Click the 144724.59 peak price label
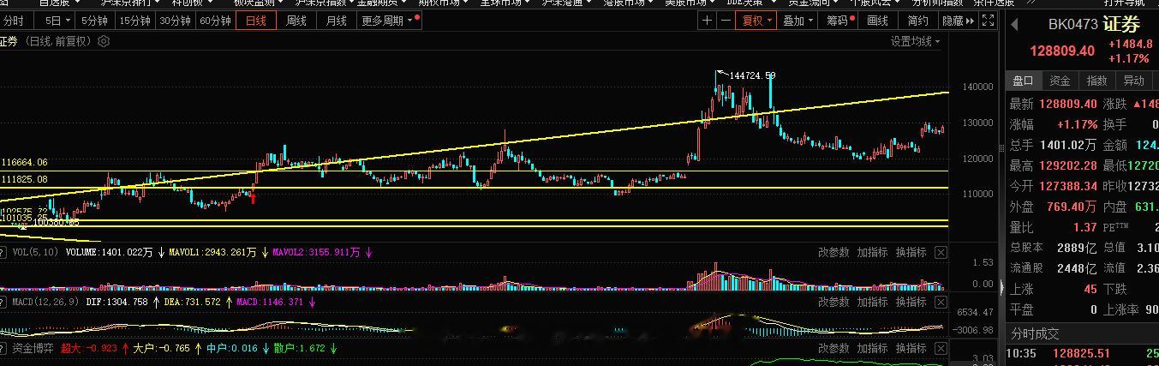Image resolution: width=1159 pixels, height=366 pixels. click(x=751, y=76)
